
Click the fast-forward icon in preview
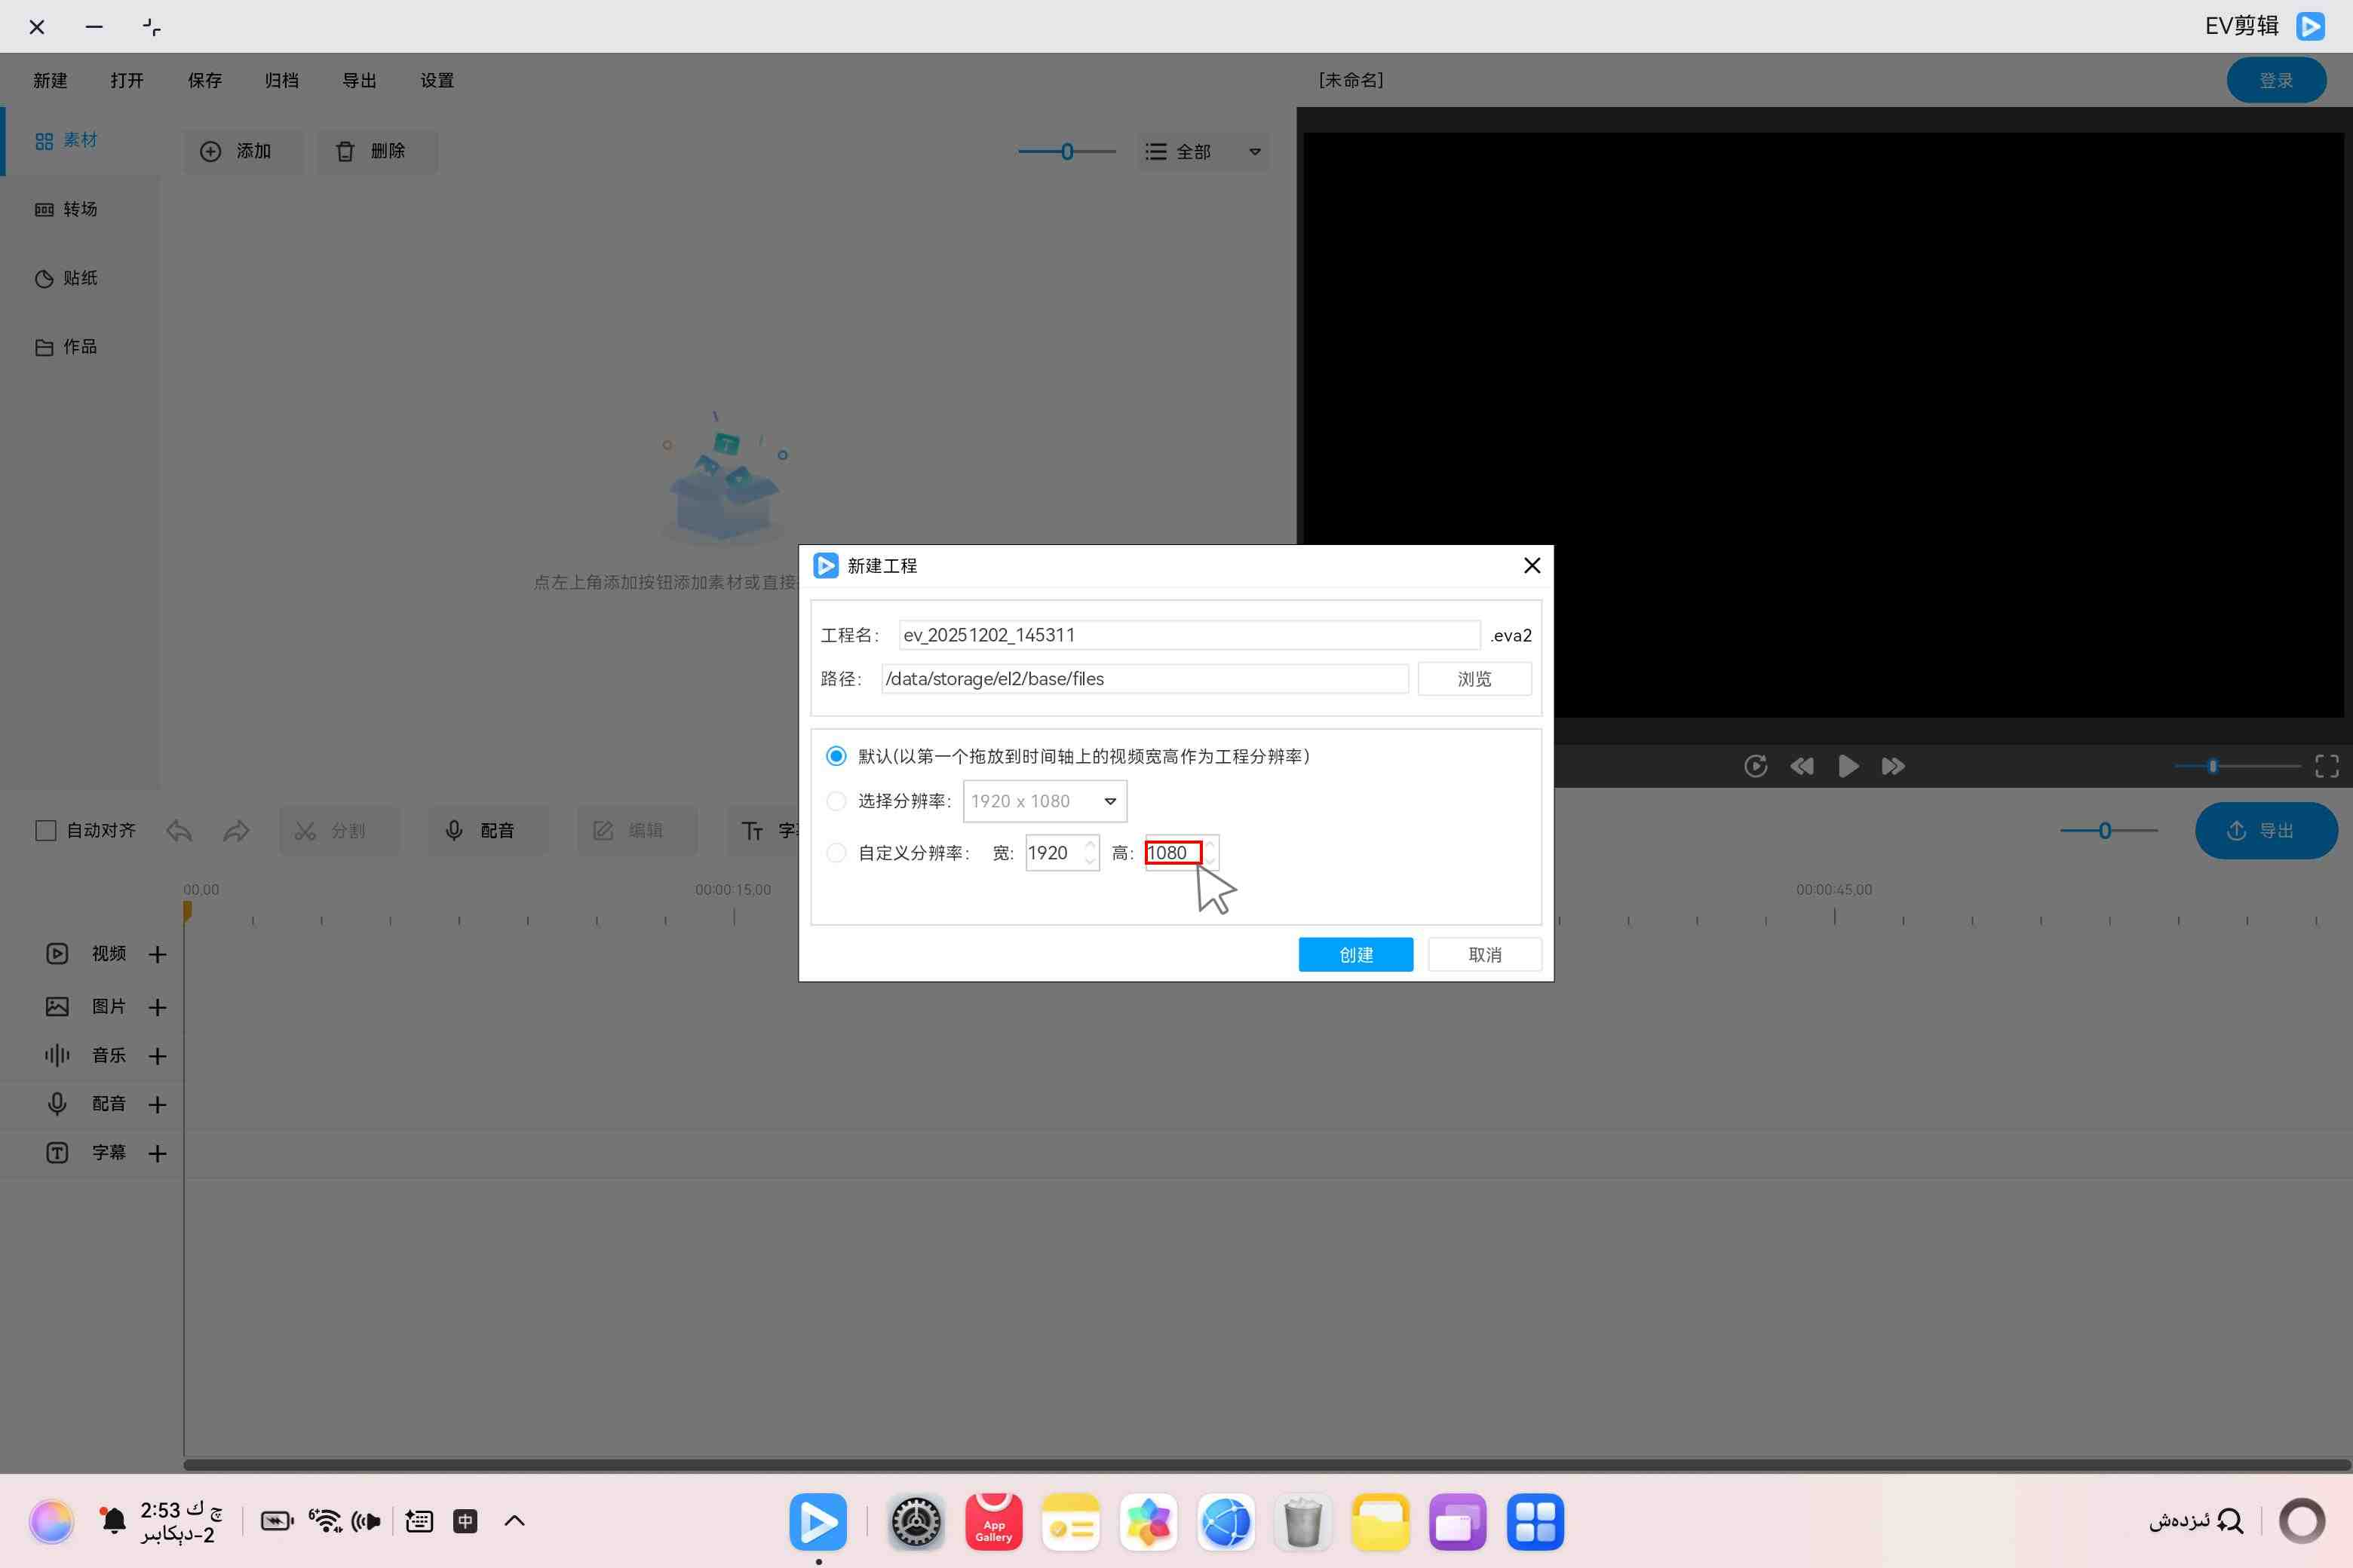point(1893,766)
